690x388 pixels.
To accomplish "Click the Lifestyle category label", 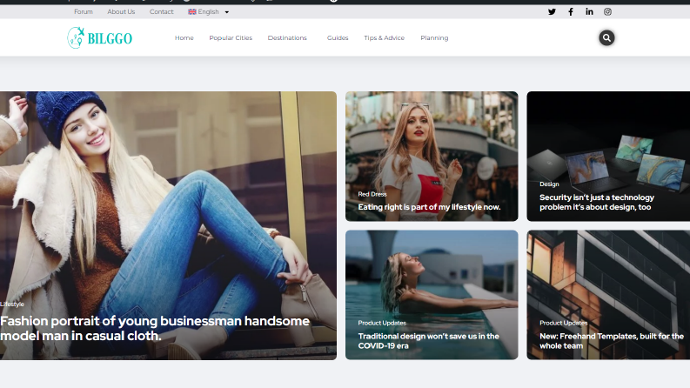I will 12,304.
